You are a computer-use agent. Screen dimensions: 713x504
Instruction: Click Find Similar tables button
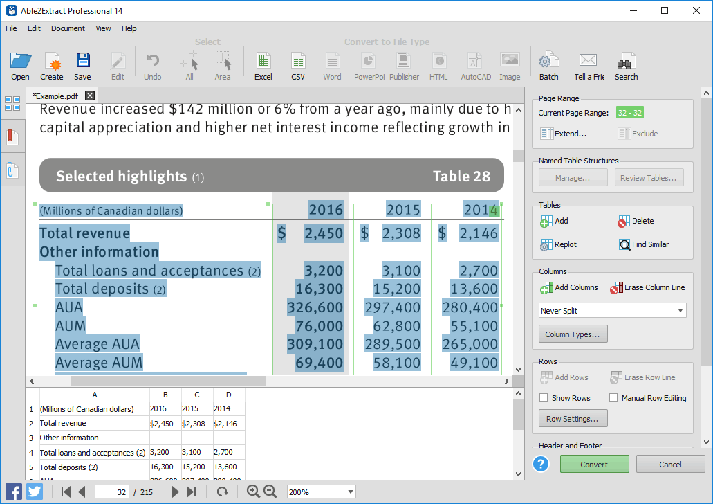[644, 244]
